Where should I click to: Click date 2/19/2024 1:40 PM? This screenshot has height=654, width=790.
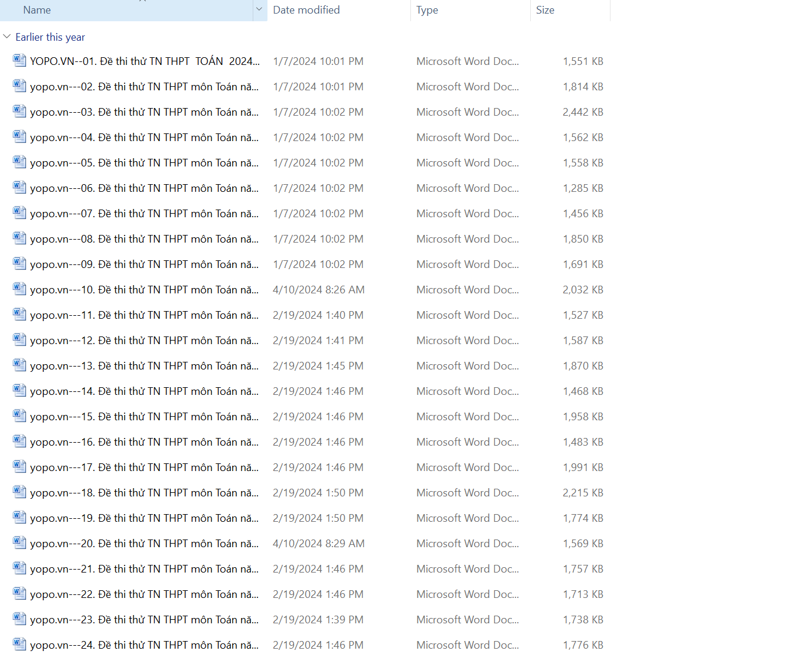[318, 315]
